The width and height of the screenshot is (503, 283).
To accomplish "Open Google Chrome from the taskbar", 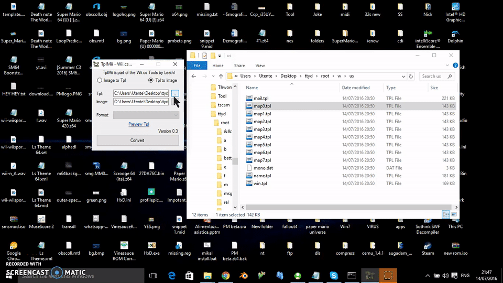I will 225,276.
